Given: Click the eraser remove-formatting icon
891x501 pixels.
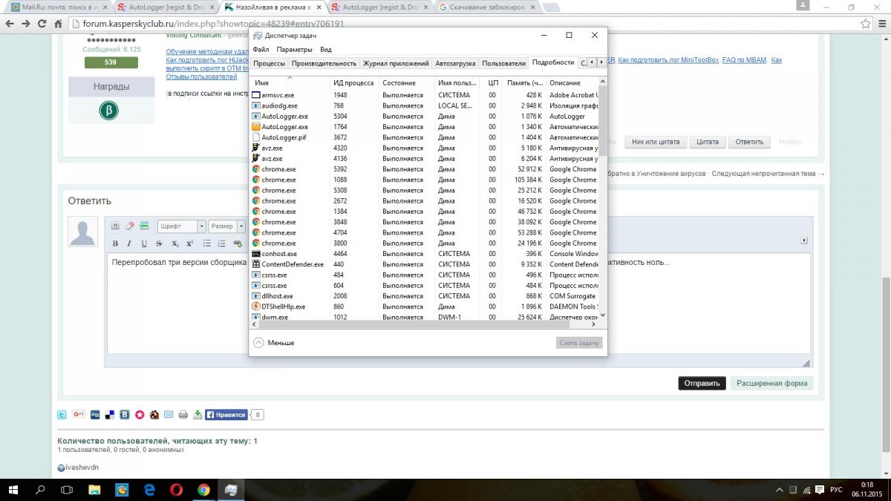Looking at the screenshot, I should 129,226.
